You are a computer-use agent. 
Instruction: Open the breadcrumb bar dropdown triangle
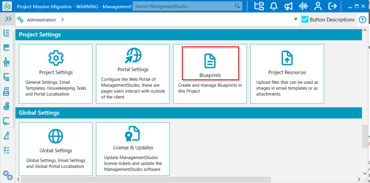point(296,19)
